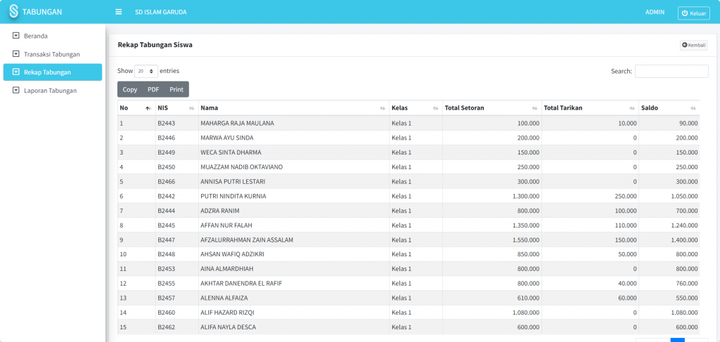Screen dimensions: 720x342
Task: Click name AFZALURRAHMAN ZAIN ASSALAM
Action: tap(247, 239)
